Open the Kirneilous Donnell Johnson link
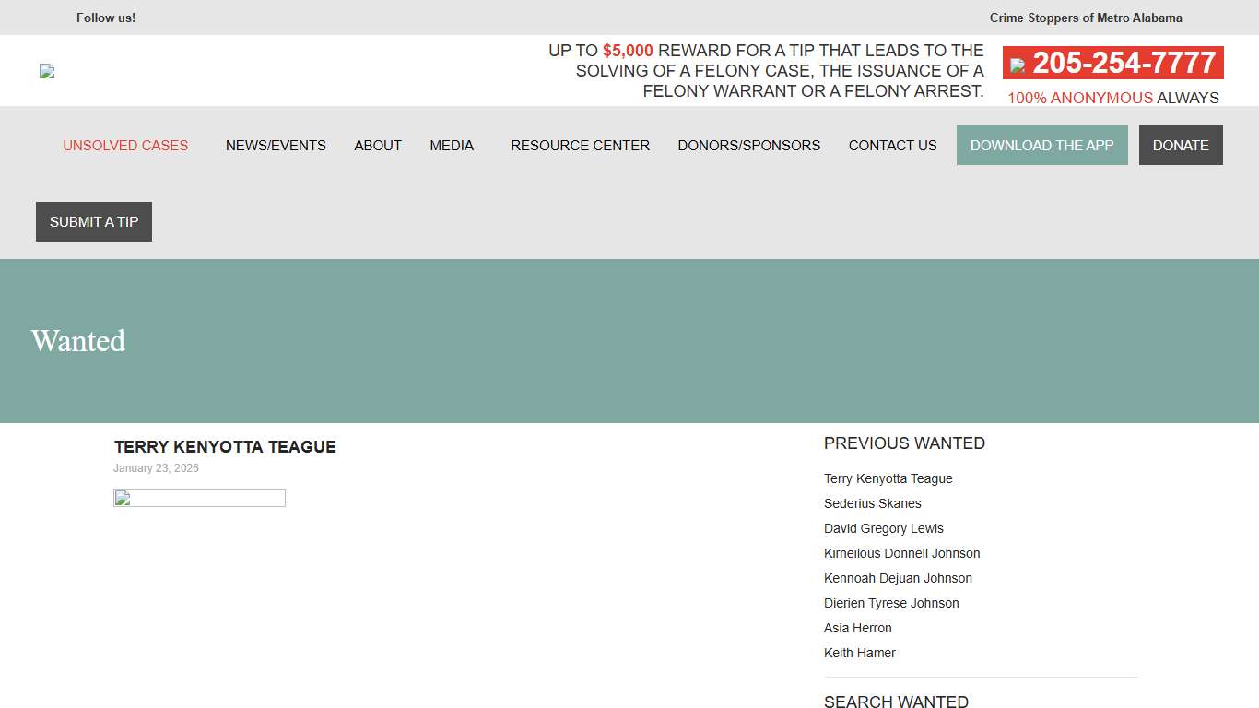Image resolution: width=1259 pixels, height=708 pixels. (901, 553)
